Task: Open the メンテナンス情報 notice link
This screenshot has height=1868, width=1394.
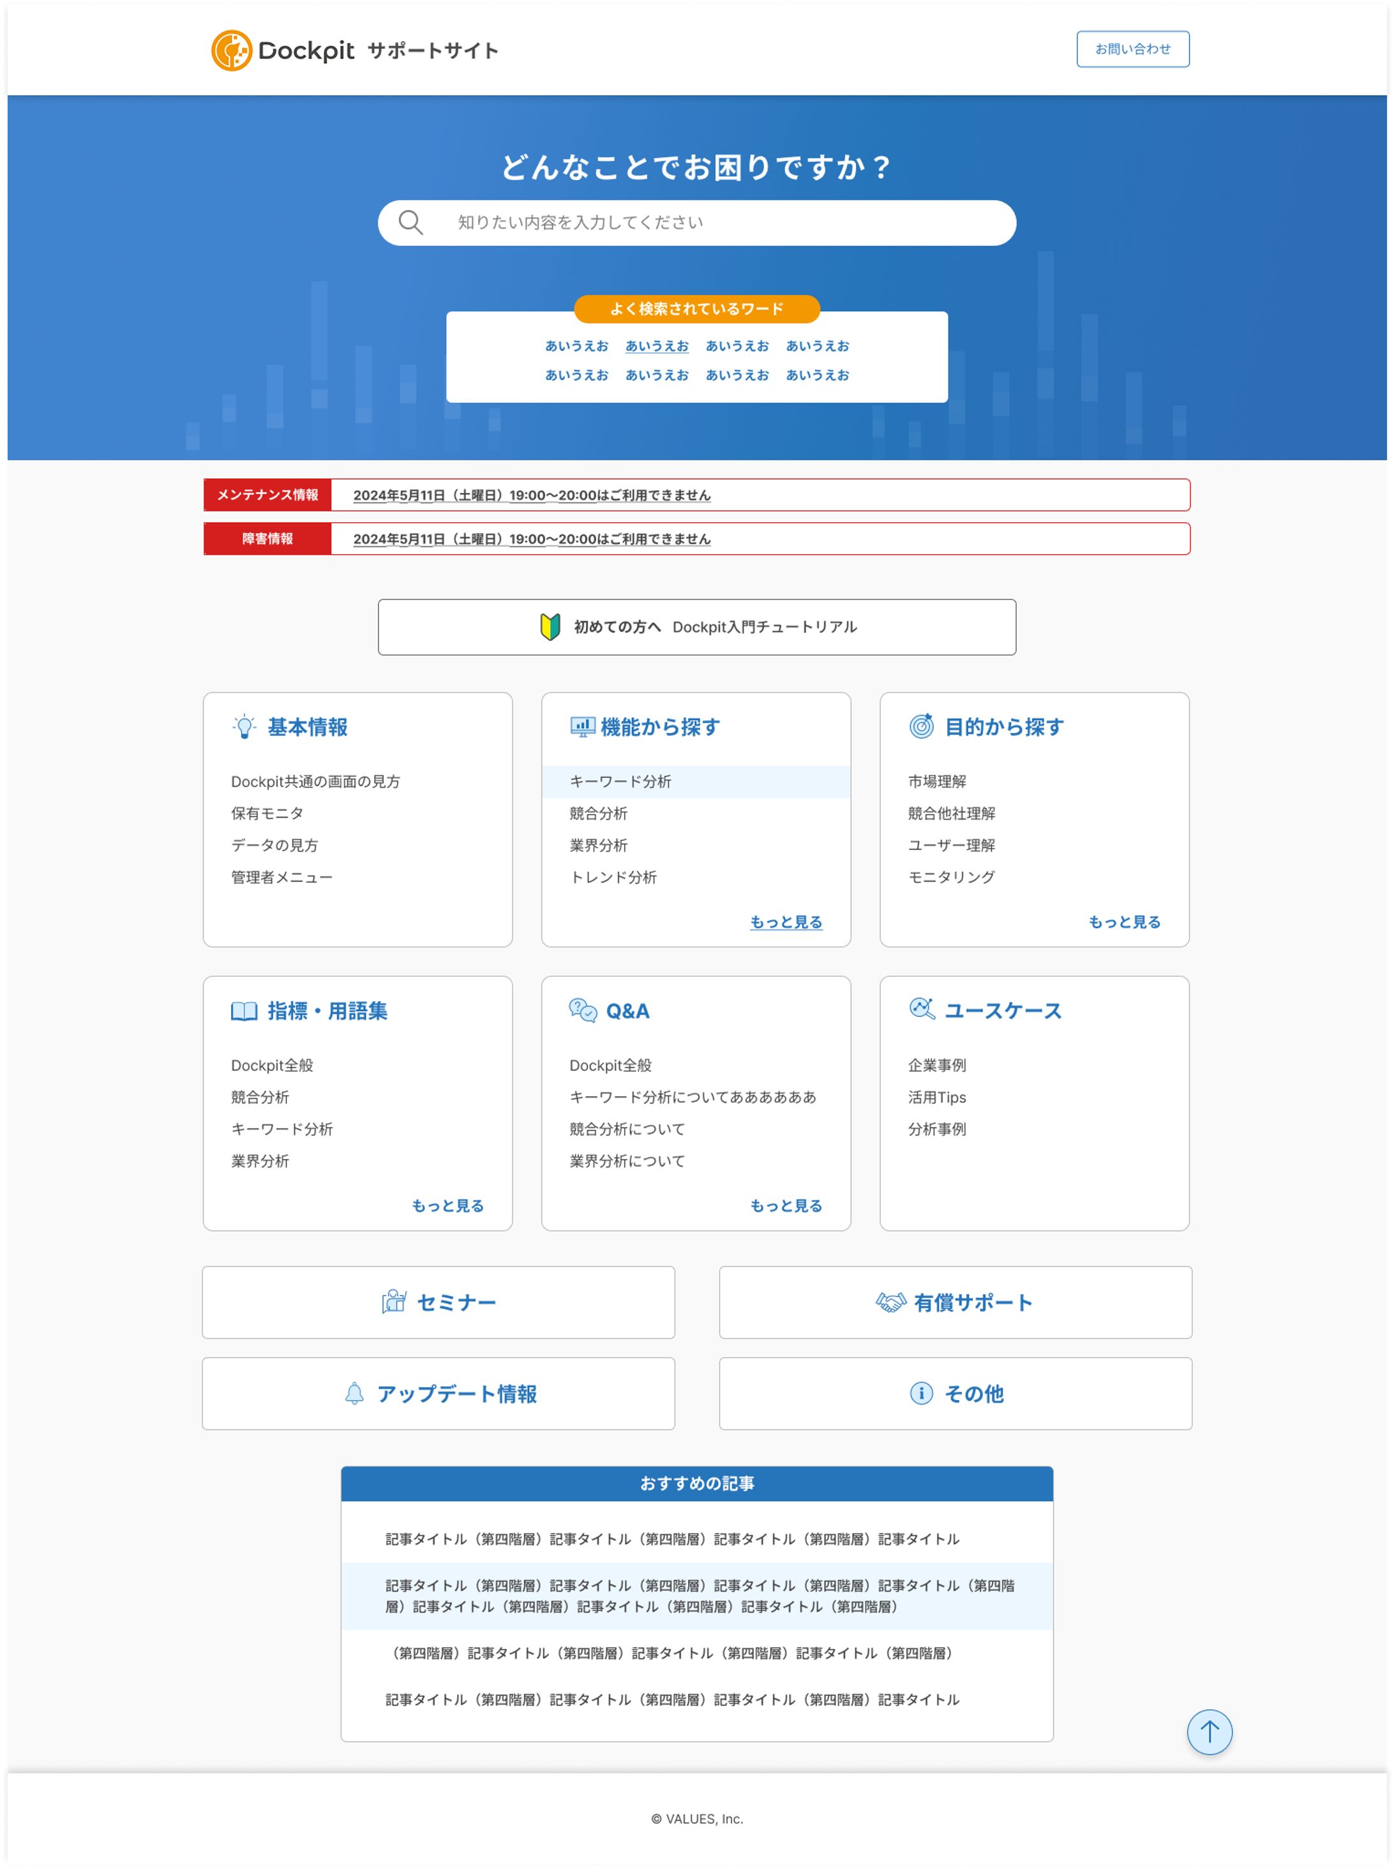Action: (532, 495)
